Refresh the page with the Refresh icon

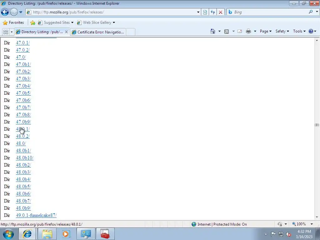(x=213, y=12)
